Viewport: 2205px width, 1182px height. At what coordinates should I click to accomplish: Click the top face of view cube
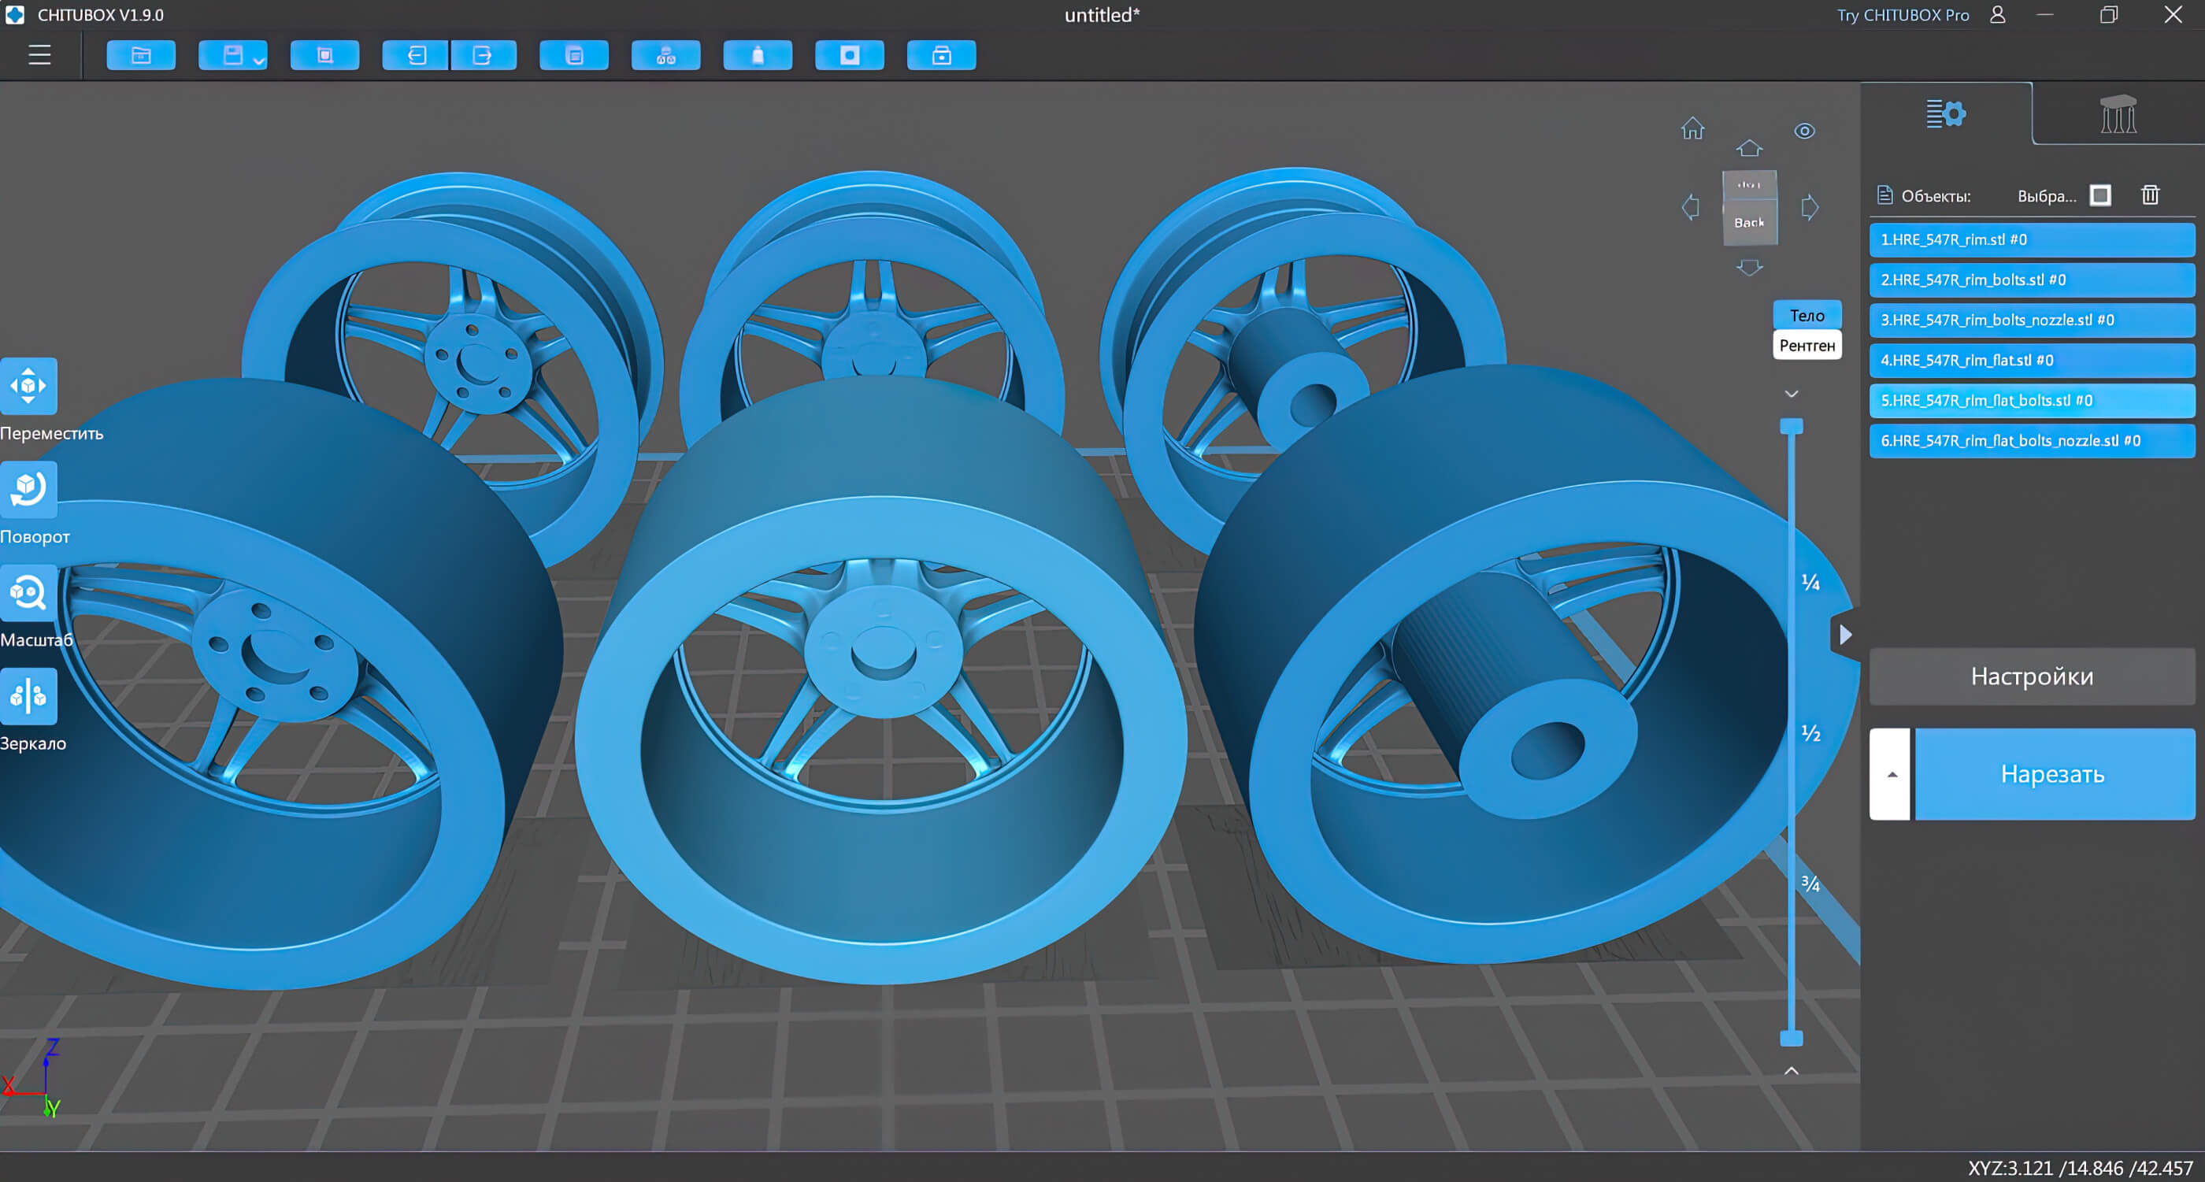(x=1750, y=185)
